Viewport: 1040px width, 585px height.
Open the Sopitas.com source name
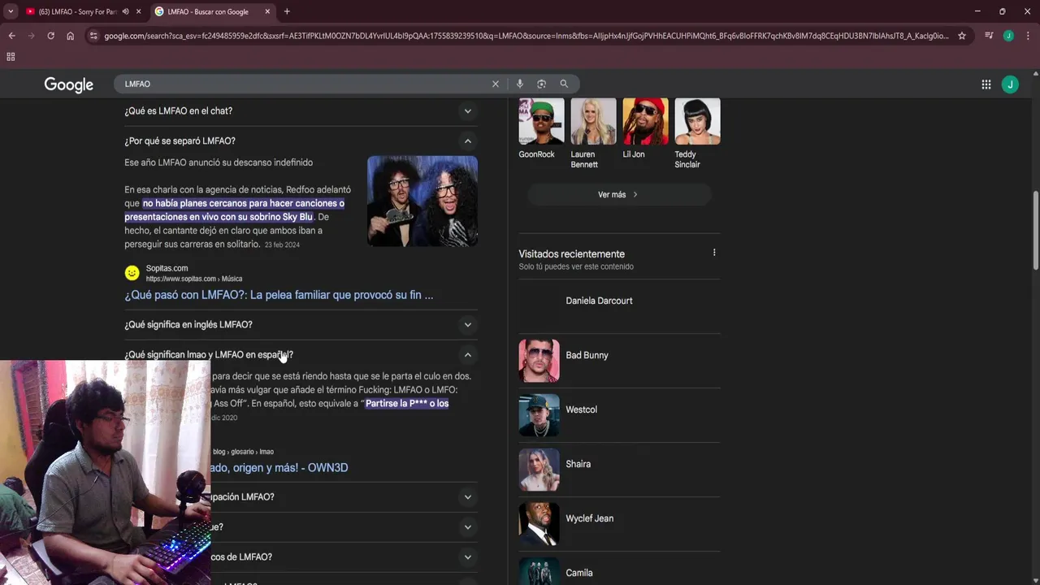[167, 268]
